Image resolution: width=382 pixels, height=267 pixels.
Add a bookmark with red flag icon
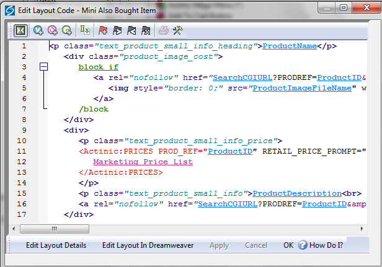pyautogui.click(x=103, y=30)
